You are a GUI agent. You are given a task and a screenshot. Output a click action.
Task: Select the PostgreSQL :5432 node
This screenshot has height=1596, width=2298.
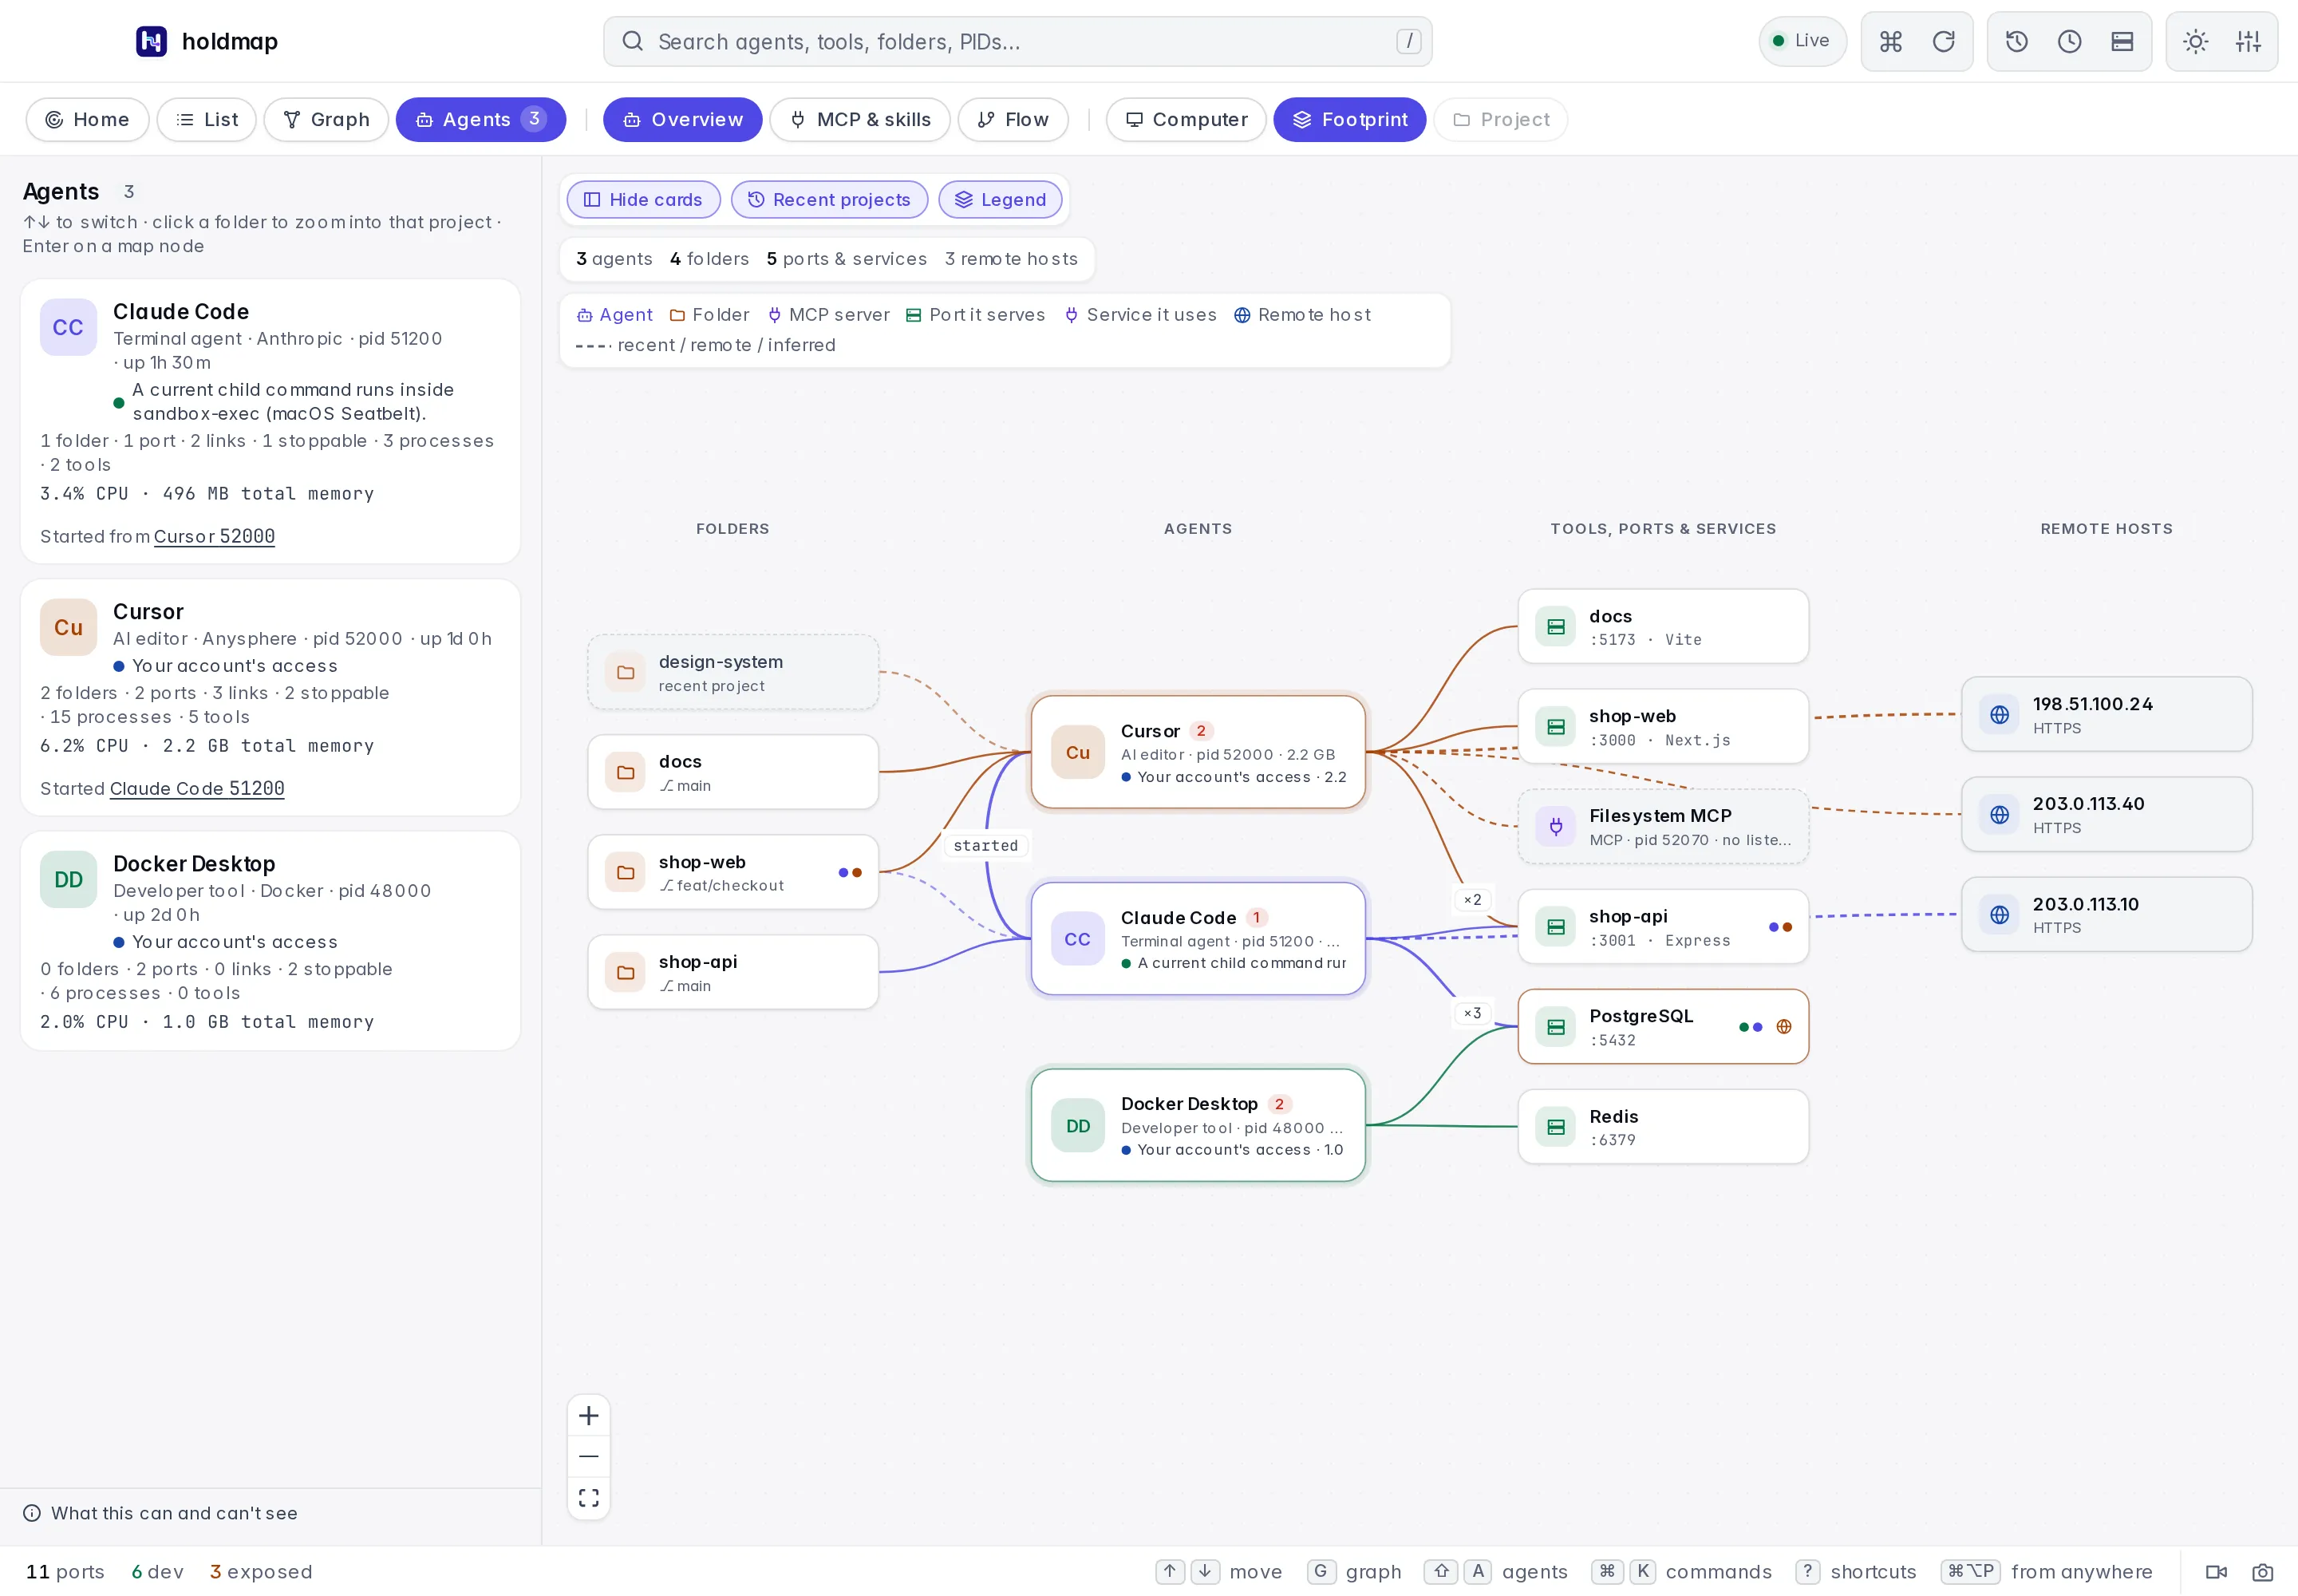click(x=1663, y=1026)
